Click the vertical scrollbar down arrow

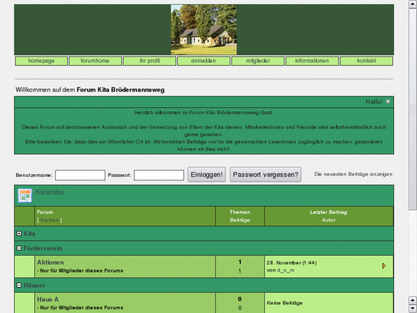[x=412, y=309]
